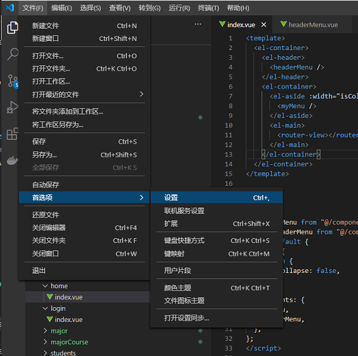Click line number 7 in the gutter
This screenshot has height=356, width=358.
(230, 96)
